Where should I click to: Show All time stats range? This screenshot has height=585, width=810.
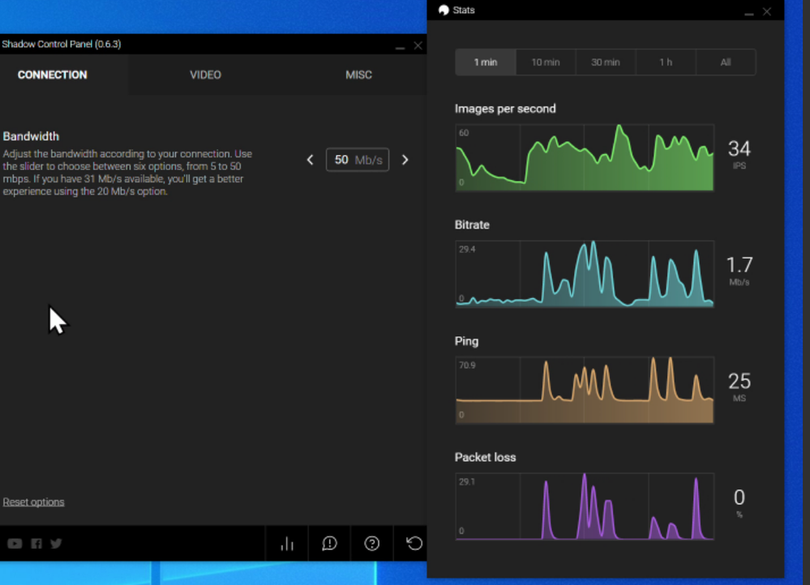(726, 62)
